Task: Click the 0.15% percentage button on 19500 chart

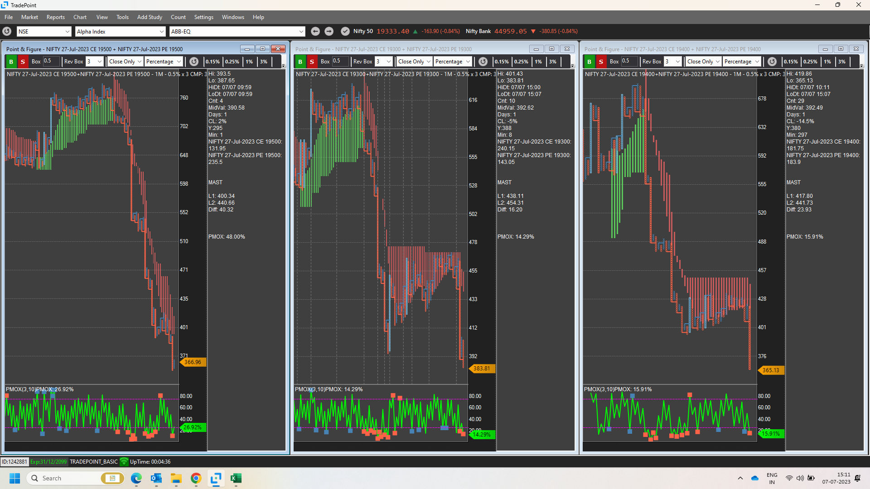Action: 213,61
